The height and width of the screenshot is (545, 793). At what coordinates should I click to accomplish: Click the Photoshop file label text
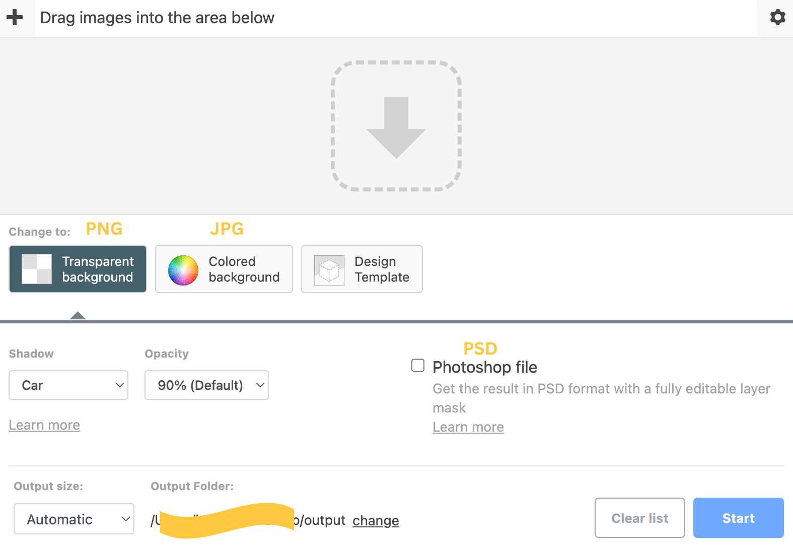pyautogui.click(x=485, y=367)
